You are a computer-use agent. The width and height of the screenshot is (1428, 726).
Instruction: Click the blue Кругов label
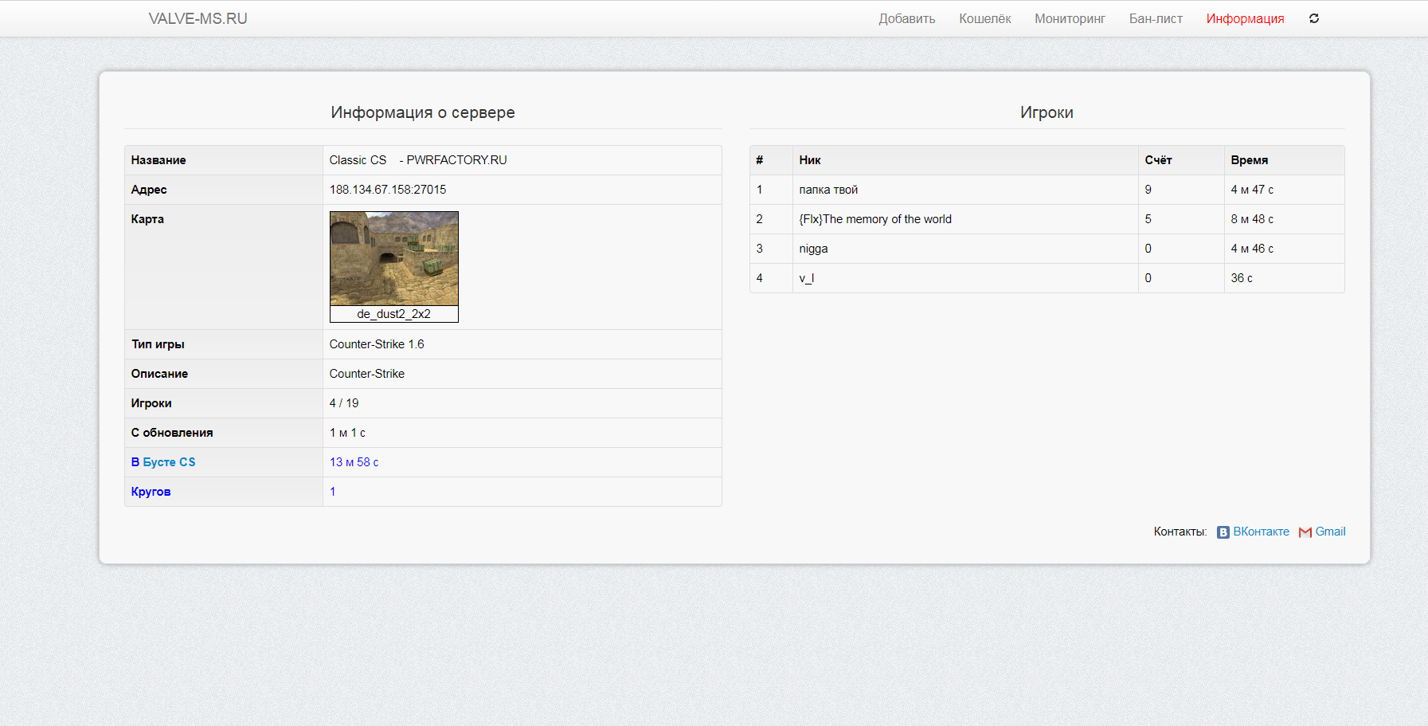(151, 492)
